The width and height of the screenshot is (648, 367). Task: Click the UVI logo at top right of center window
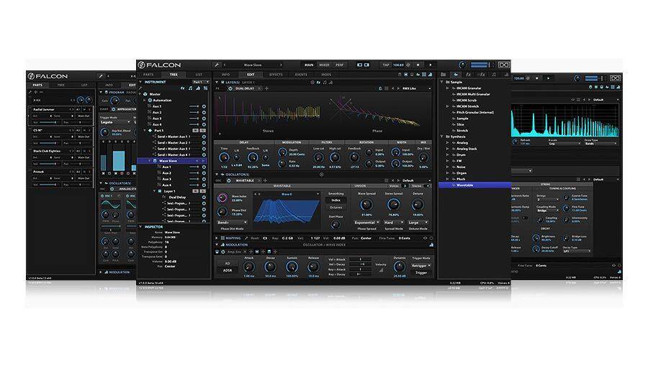pos(503,65)
